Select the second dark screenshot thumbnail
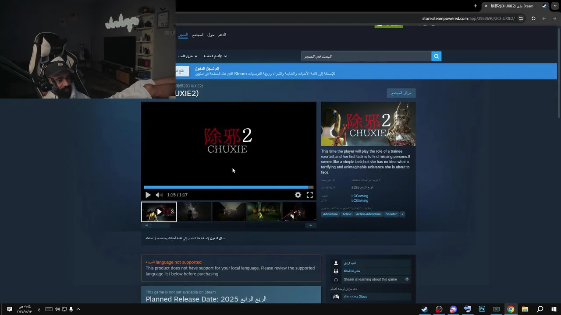 pyautogui.click(x=194, y=212)
